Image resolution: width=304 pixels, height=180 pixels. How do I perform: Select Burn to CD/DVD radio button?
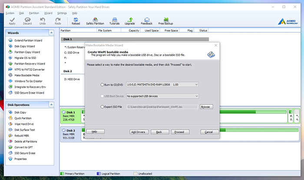[x=102, y=85]
